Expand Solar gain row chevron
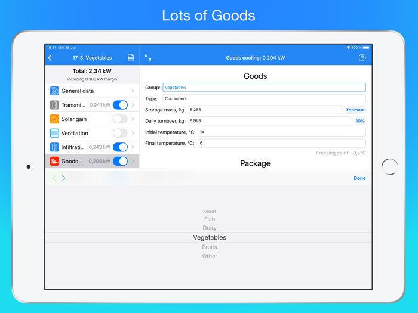The height and width of the screenshot is (313, 418). pyautogui.click(x=133, y=119)
